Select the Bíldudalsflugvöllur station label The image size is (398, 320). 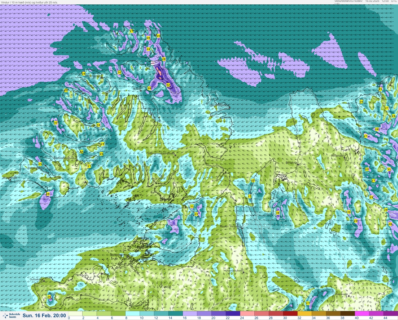coord(65,158)
